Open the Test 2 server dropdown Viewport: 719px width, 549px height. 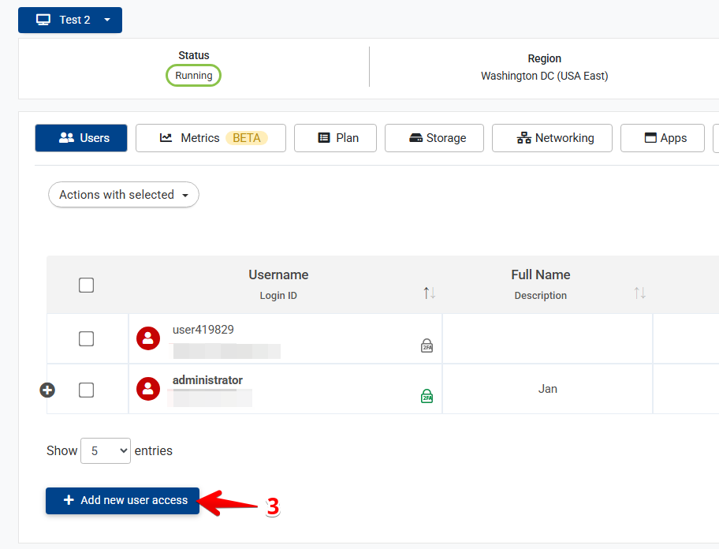tap(70, 20)
